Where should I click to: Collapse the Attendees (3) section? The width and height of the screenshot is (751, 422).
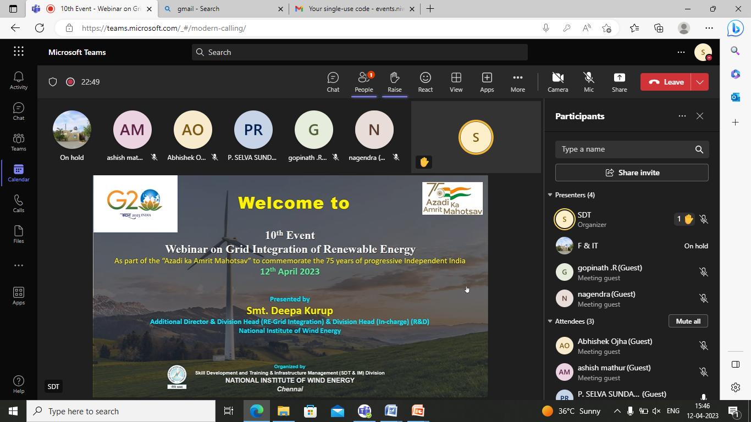pos(550,321)
